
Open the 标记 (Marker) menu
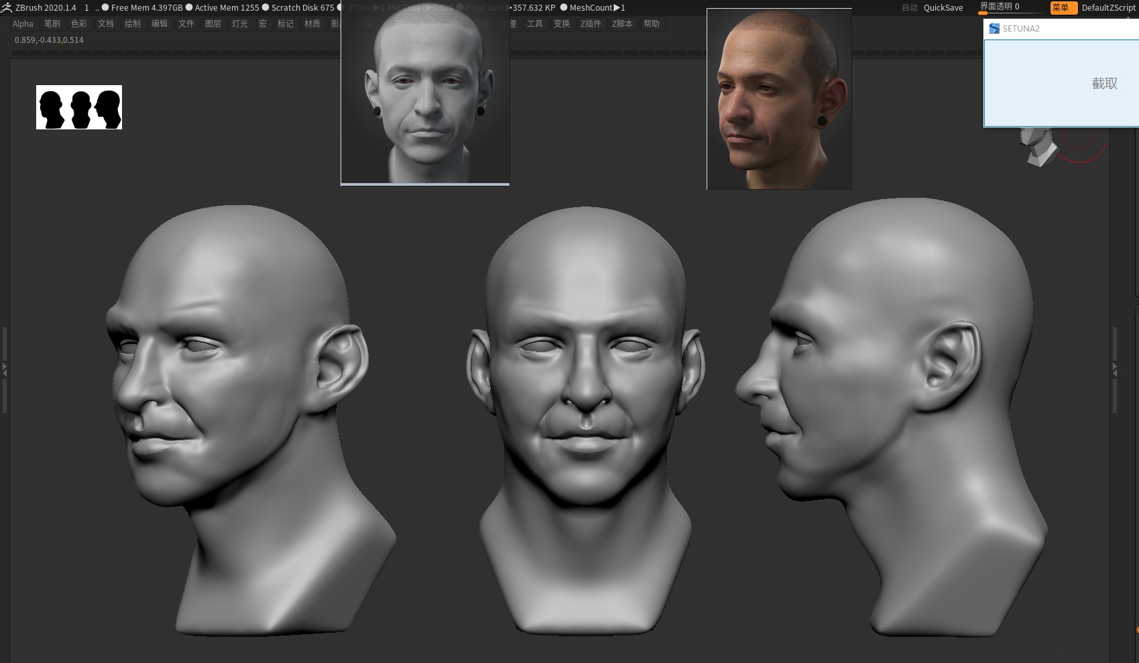286,24
